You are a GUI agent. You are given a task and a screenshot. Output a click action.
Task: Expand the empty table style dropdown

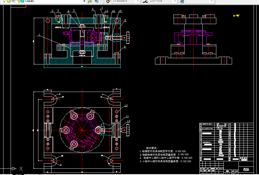(x=212, y=1)
